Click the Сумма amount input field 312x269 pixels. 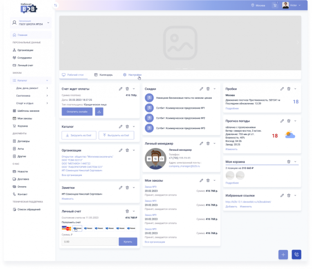click(x=90, y=242)
